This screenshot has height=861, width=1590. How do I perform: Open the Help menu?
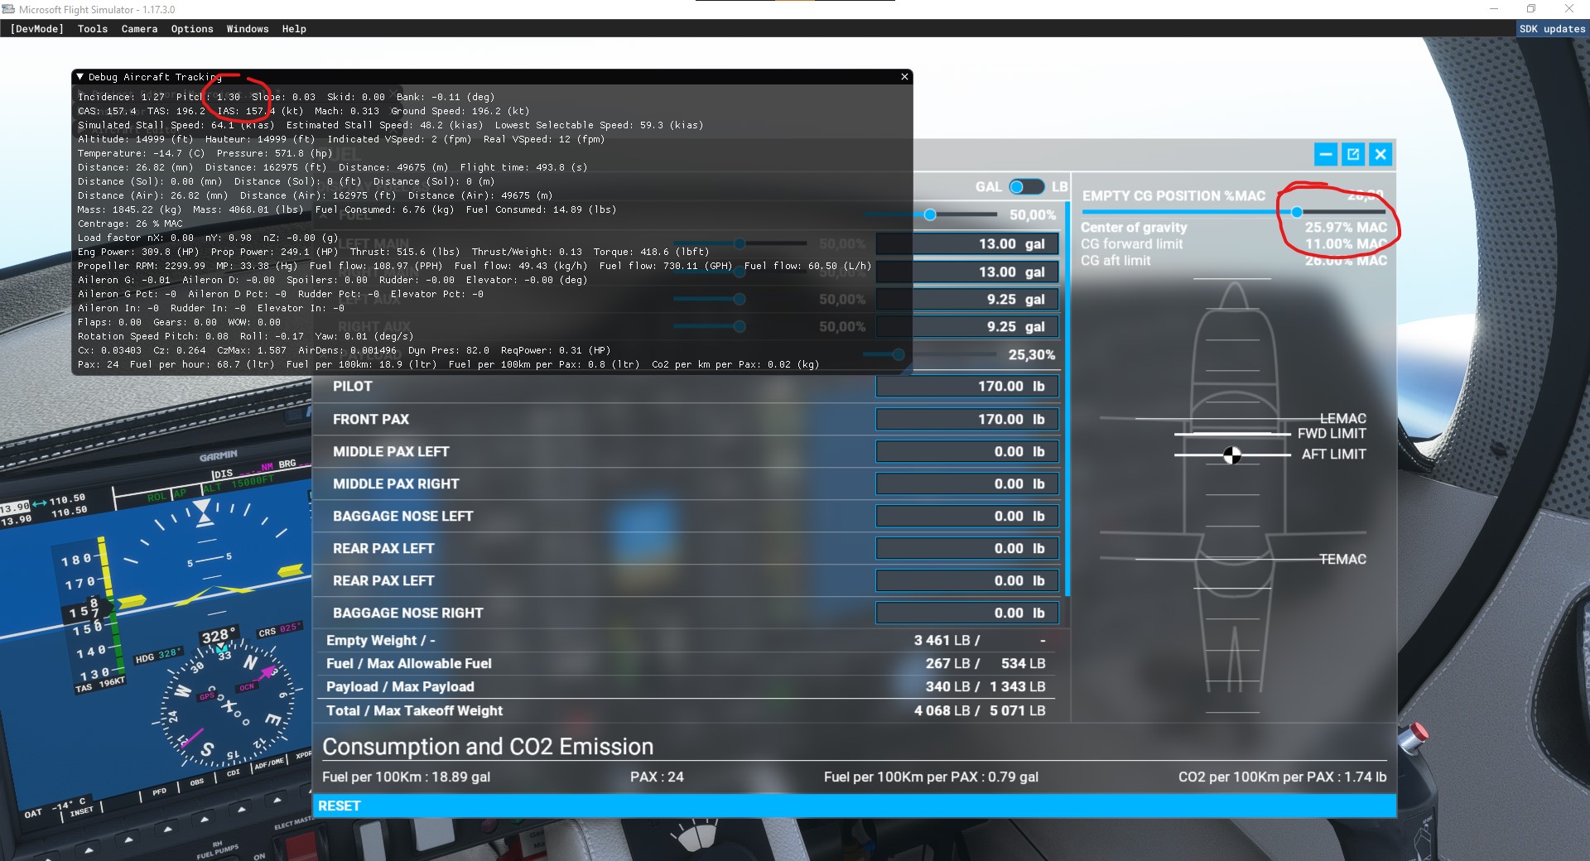[x=294, y=29]
